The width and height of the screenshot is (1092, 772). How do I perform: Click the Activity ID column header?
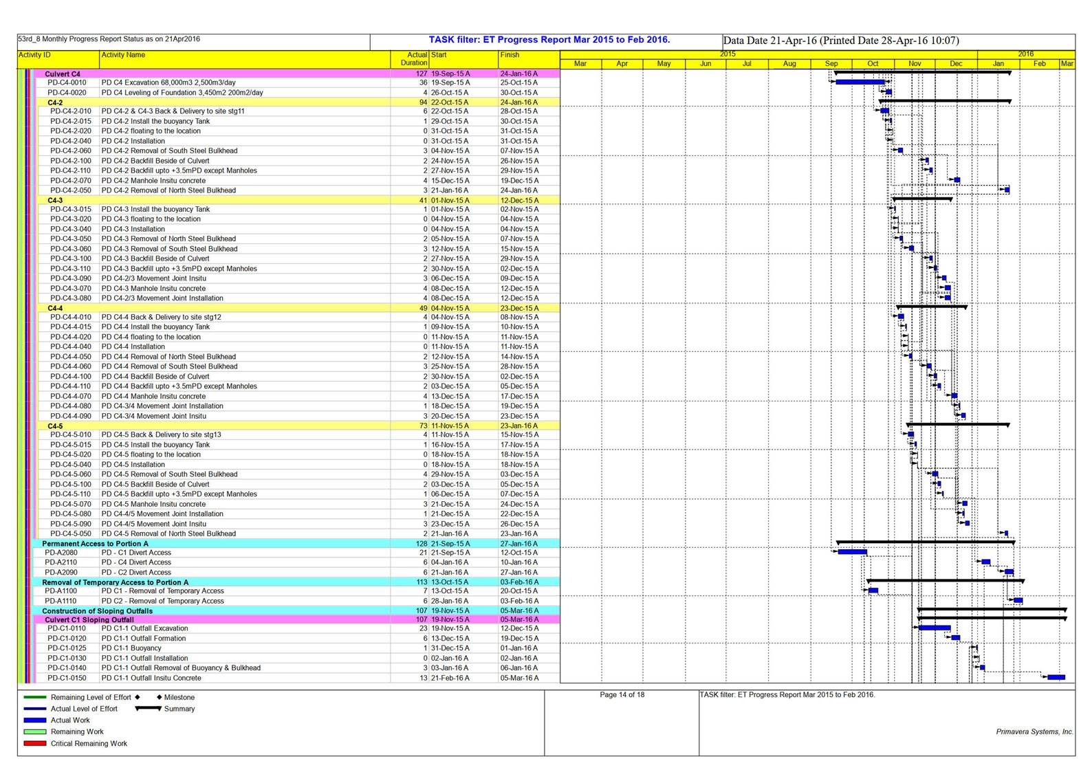[58, 59]
